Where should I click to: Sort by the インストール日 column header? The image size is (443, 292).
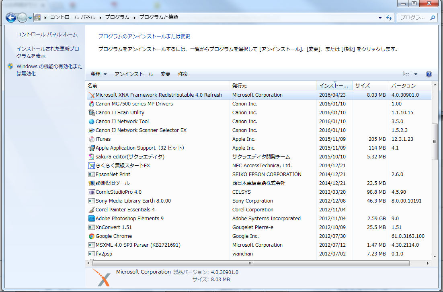coord(335,86)
